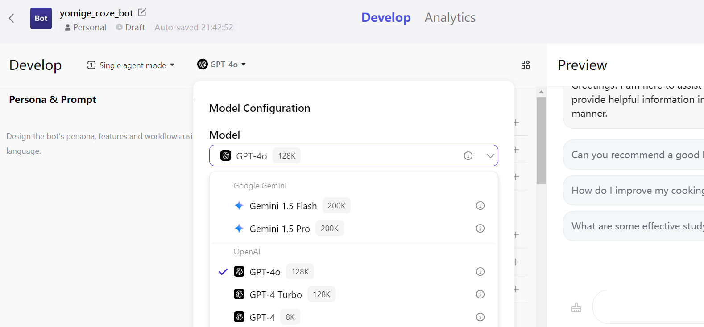
Task: Click the Persona & Prompt heading
Action: (53, 99)
